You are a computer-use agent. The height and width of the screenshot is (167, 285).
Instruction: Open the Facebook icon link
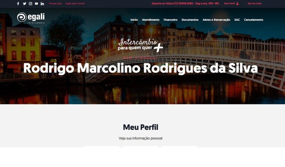pyautogui.click(x=18, y=4)
